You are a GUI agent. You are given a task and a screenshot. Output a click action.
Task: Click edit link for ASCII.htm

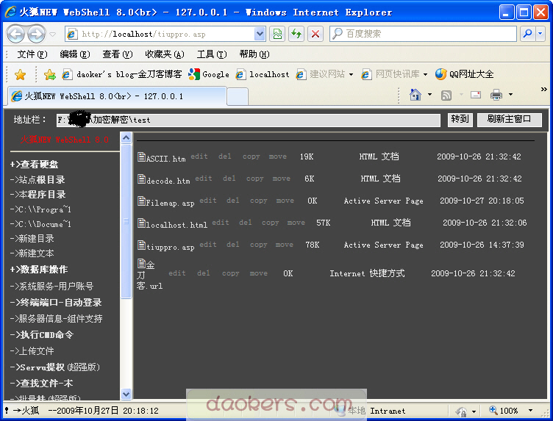pos(199,156)
